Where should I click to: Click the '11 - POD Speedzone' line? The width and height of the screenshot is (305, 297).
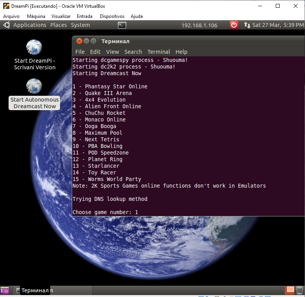click(101, 153)
